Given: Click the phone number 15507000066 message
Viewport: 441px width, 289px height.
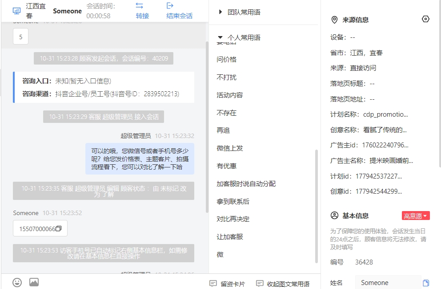Looking at the screenshot, I should tap(40, 228).
